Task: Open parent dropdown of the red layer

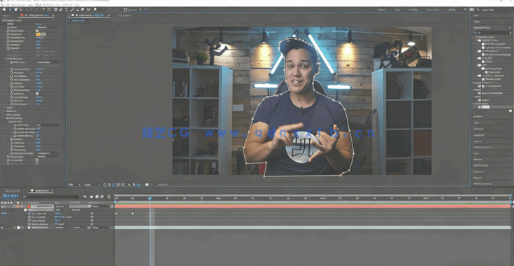Action: (101, 206)
